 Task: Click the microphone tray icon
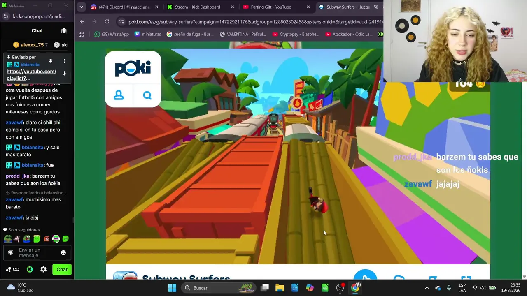click(449, 288)
